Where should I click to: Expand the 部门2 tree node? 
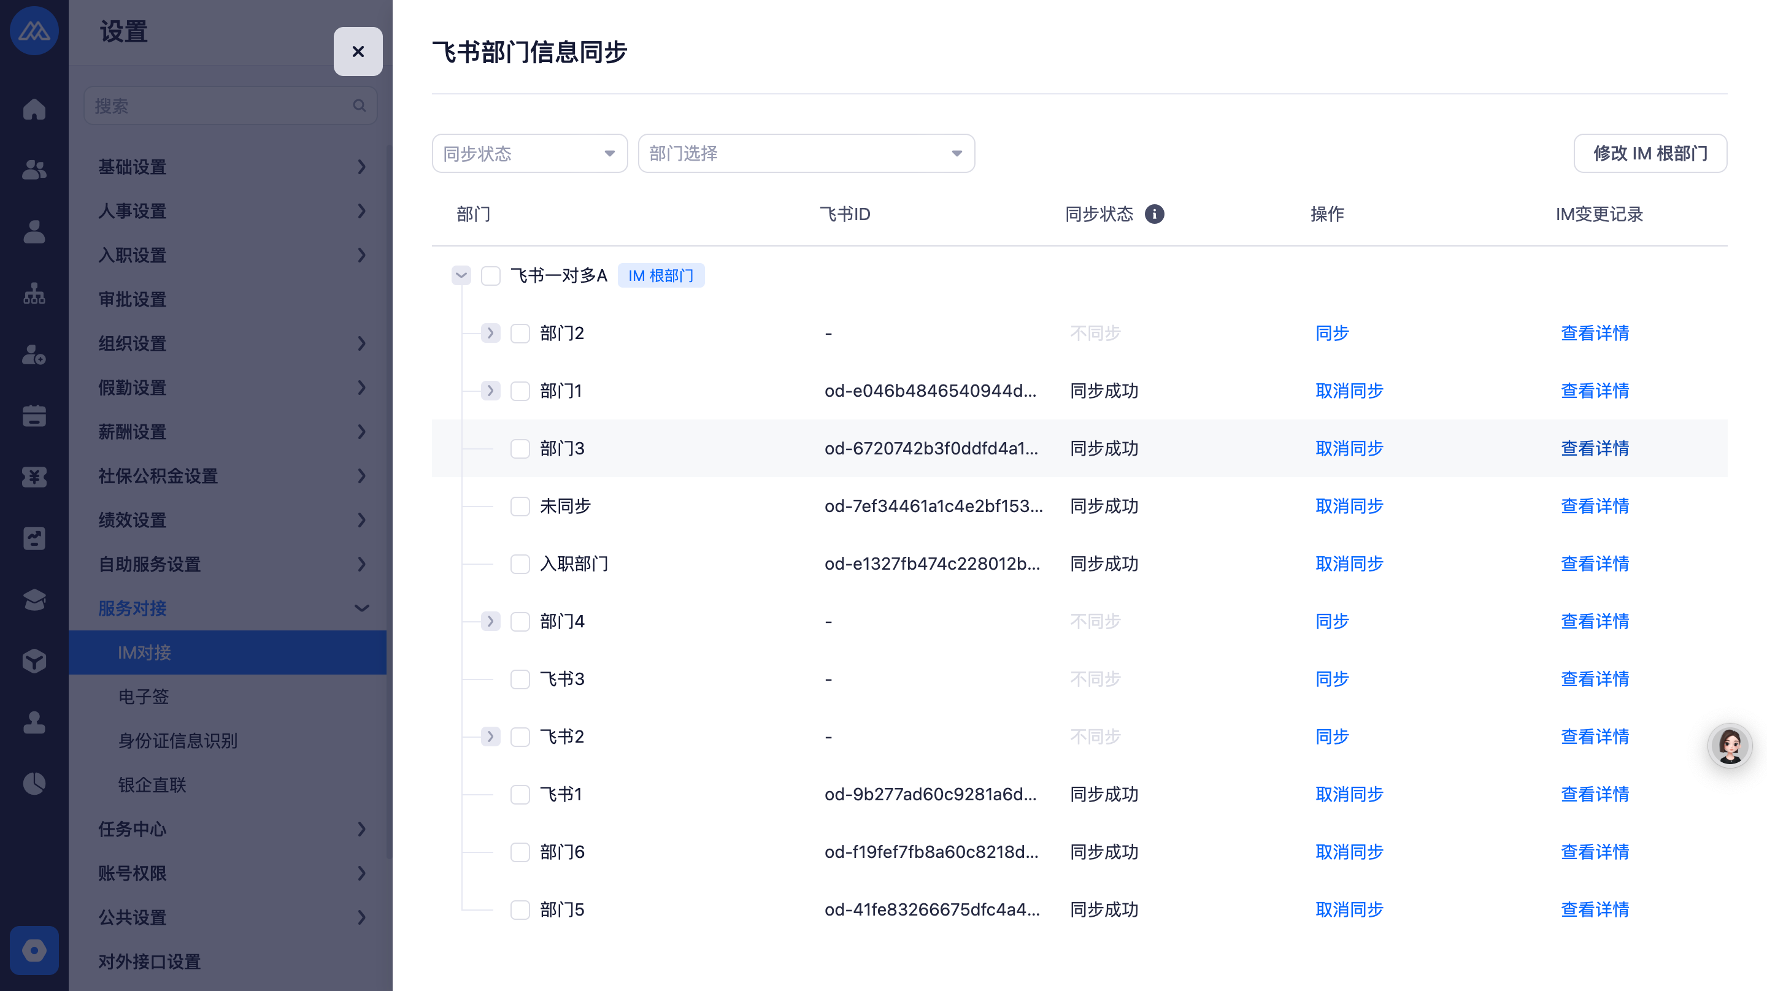click(490, 334)
